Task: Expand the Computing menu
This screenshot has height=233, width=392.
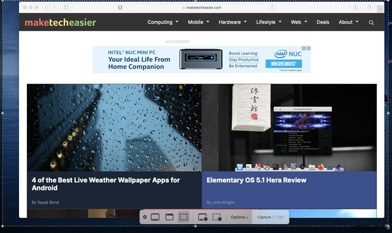Action: coord(163,22)
